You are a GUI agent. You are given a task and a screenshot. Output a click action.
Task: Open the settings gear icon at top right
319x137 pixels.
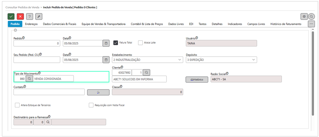304,16
